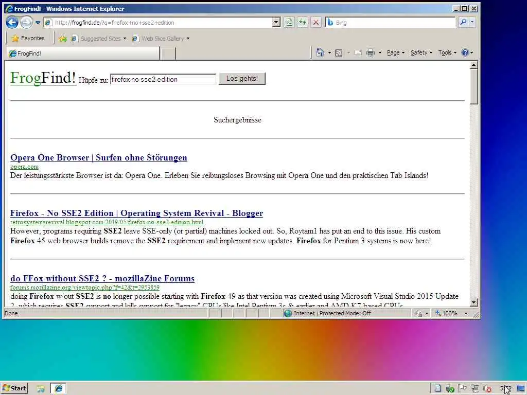Image resolution: width=527 pixels, height=395 pixels.
Task: Click the retrosystemsrevival.blogspot.com URL link
Action: pos(107,222)
